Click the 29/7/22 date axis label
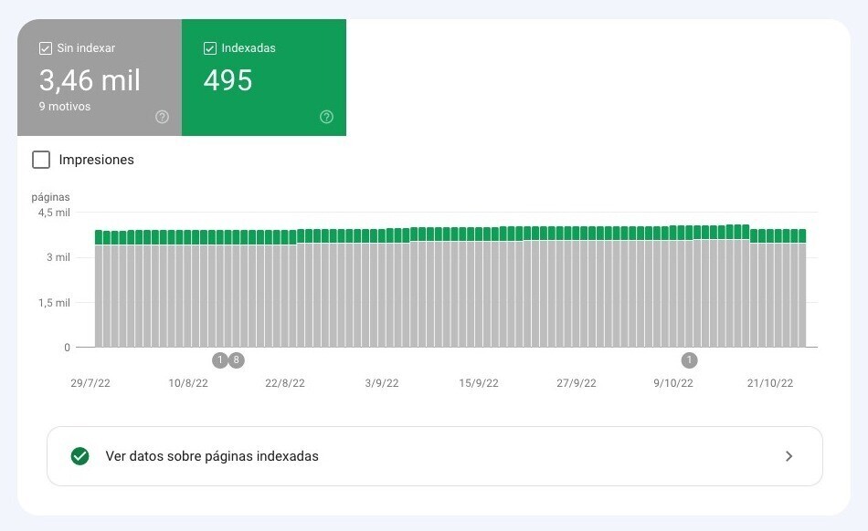Screen dimensions: 868x531 coord(90,383)
